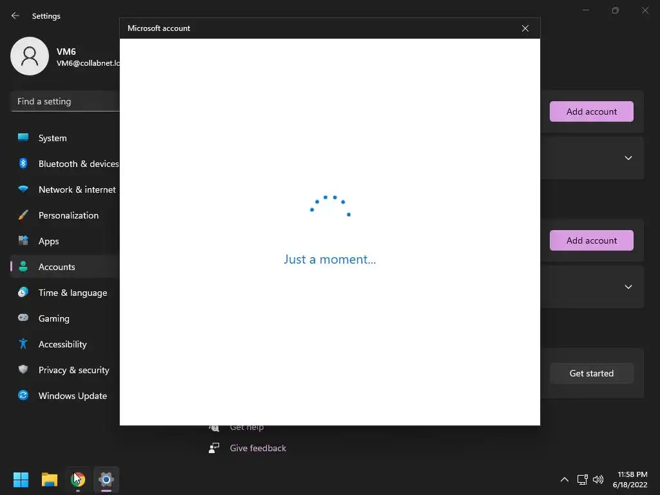The width and height of the screenshot is (660, 495).
Task: Click the Give feedback link
Action: [x=258, y=448]
